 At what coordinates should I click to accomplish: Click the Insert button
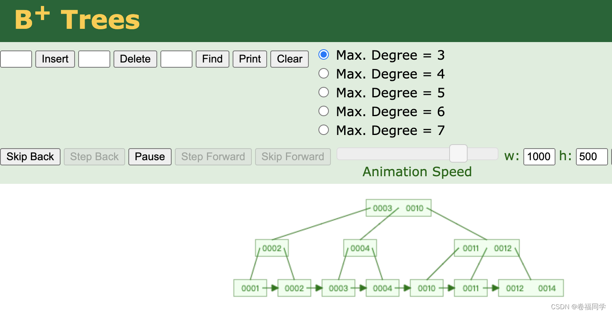tap(55, 59)
